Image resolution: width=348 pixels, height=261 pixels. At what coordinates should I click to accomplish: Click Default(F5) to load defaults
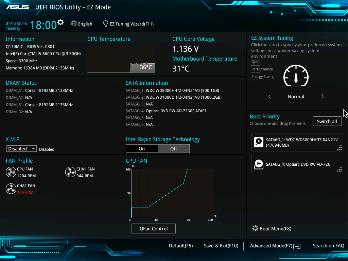tap(181, 246)
